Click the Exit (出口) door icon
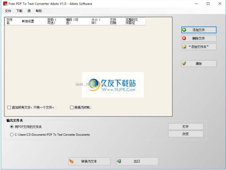The height and width of the screenshot is (170, 226). 119,161
